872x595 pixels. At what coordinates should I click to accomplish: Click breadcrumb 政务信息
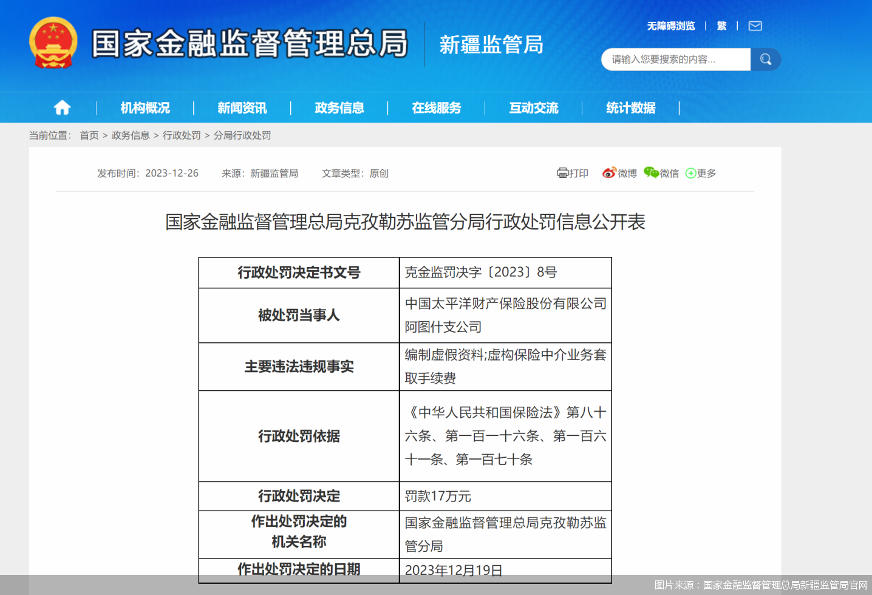[x=131, y=135]
